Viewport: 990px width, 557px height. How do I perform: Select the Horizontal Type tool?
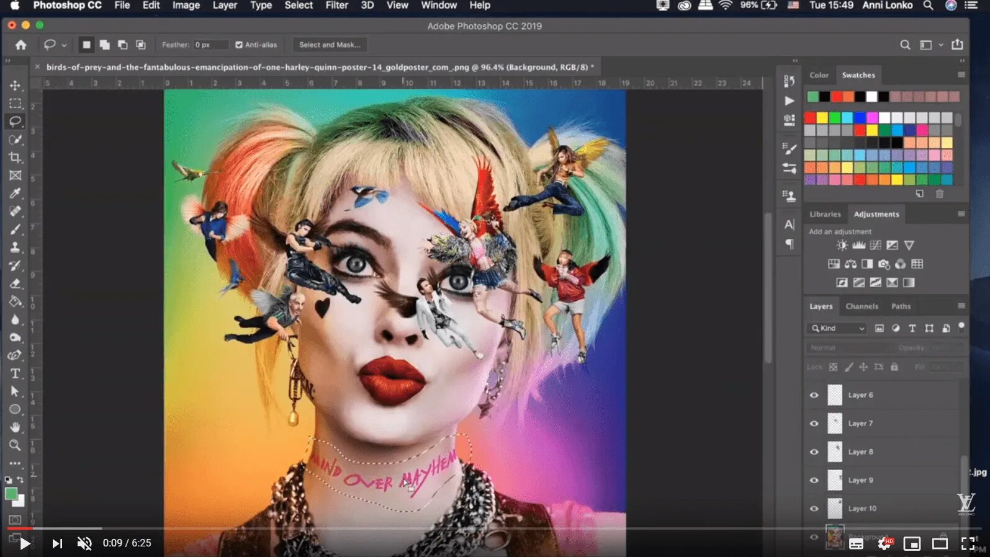point(16,373)
